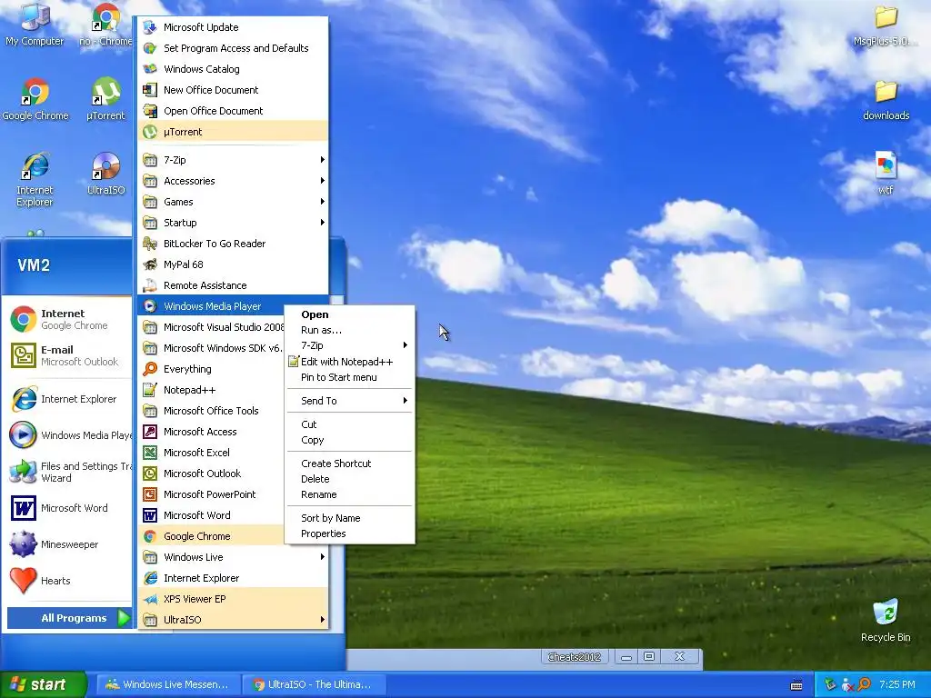This screenshot has height=698, width=931.
Task: Choose Copy in context menu
Action: tap(350, 440)
